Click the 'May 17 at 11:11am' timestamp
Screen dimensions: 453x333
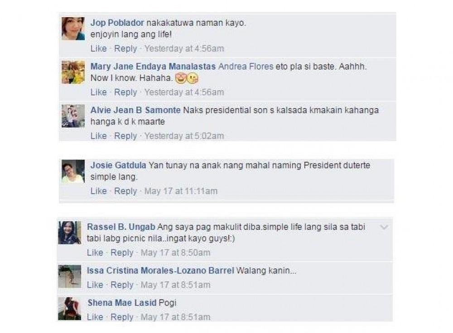181,191
